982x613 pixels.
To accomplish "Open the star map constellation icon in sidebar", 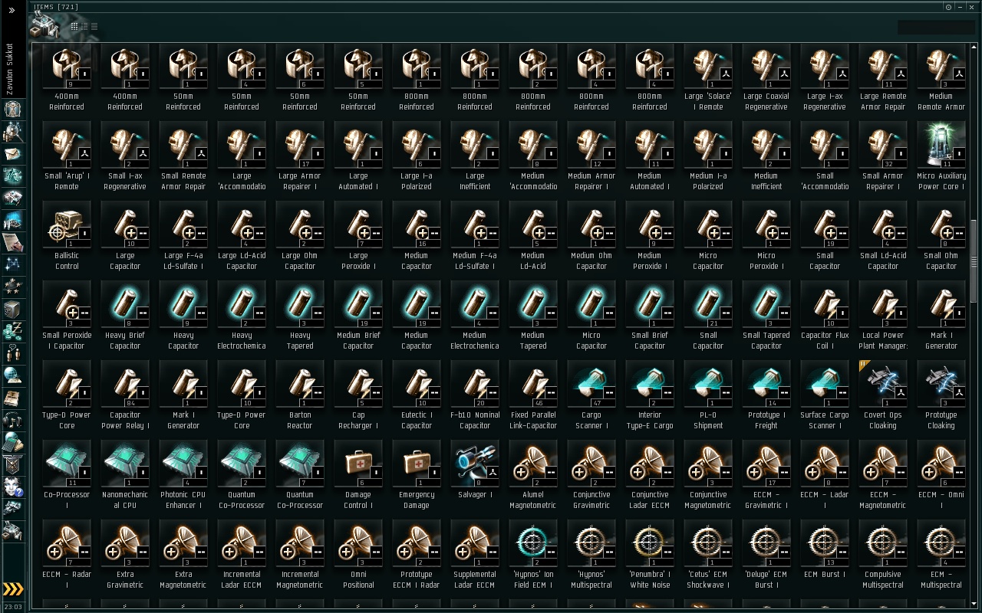I will coord(12,264).
